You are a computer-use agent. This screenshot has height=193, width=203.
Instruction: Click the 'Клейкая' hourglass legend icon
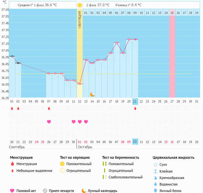[x=155, y=171]
